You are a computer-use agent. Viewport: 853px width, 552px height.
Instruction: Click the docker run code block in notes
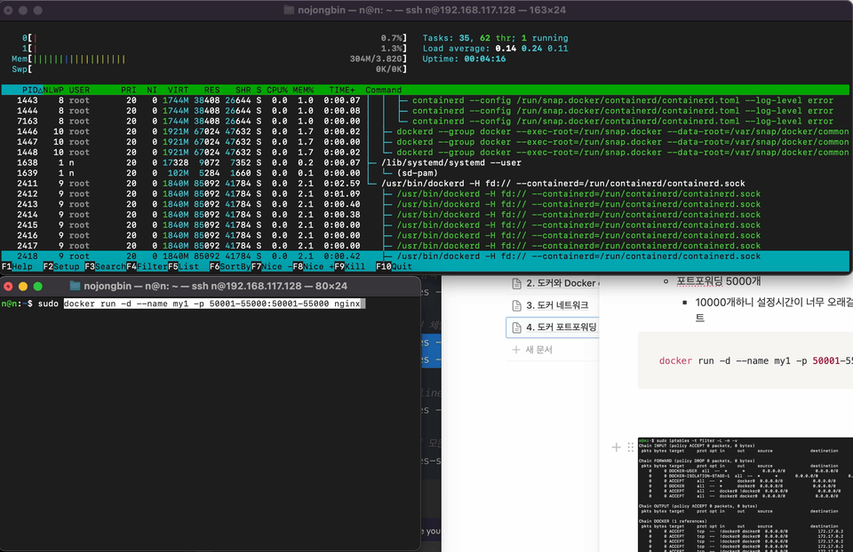pos(745,361)
